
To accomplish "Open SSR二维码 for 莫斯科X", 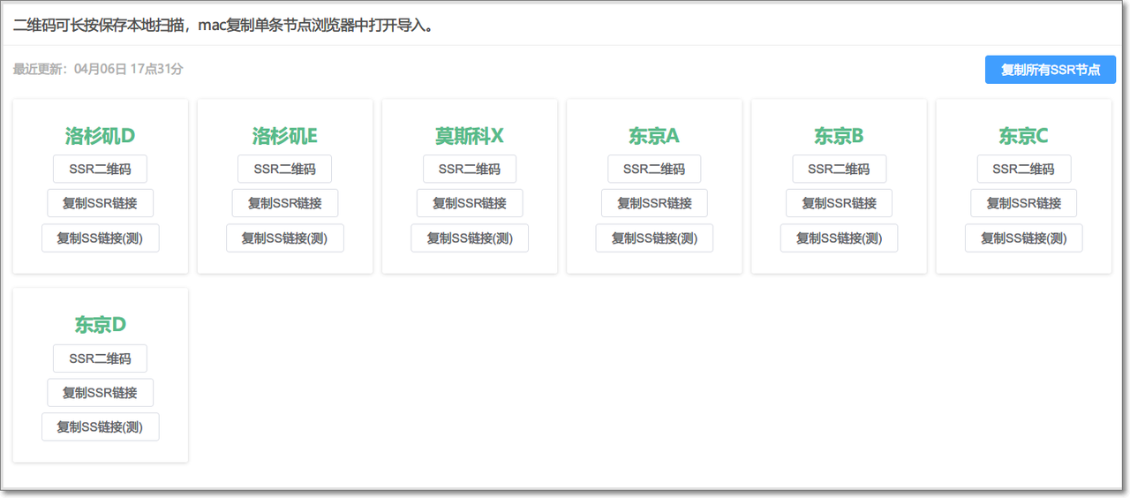I will (470, 169).
